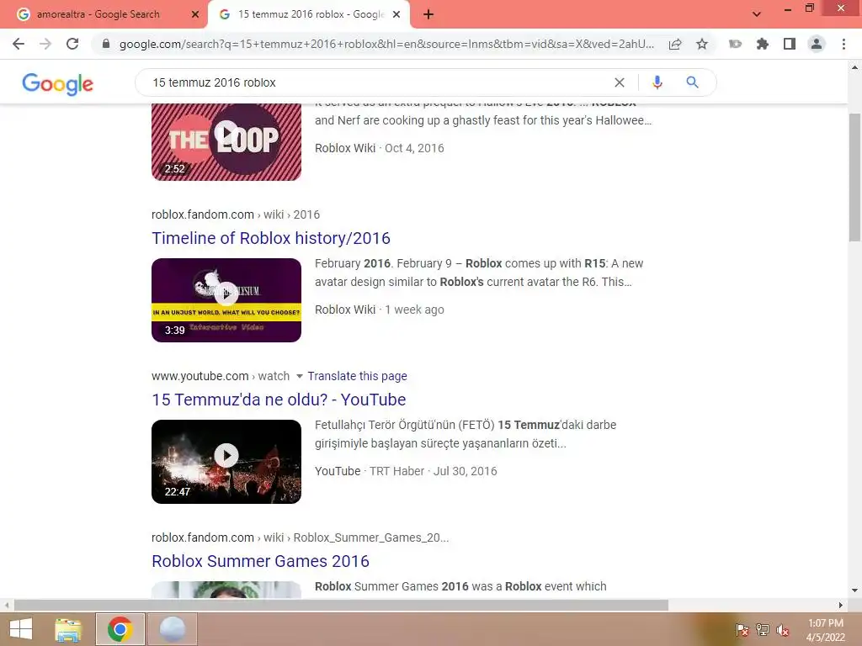Click 'YouTube · TRT Haber · Jul 30, 2016' text
The image size is (862, 646).
point(406,471)
